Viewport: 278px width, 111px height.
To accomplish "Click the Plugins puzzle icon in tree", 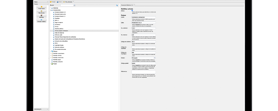I will 52,64.
